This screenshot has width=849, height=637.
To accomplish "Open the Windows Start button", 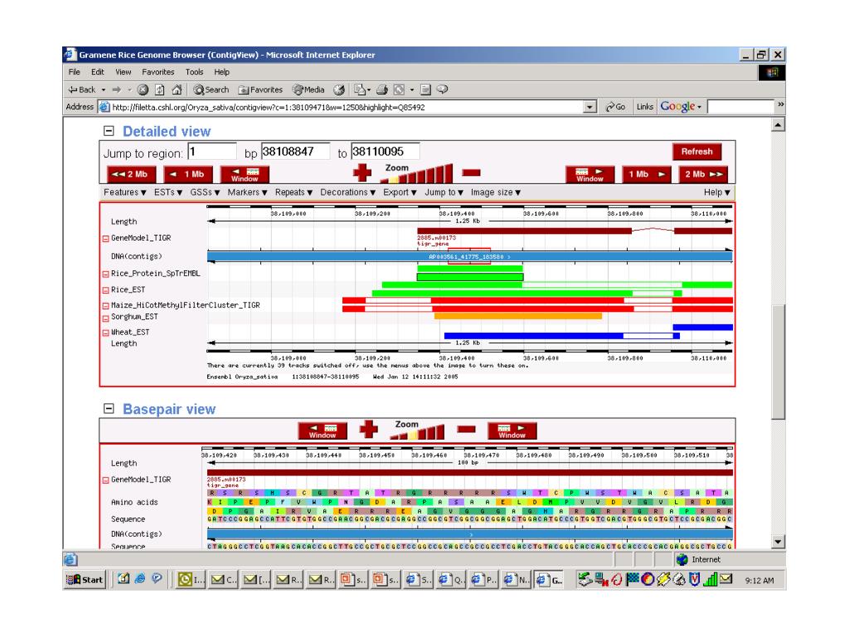I will (85, 580).
